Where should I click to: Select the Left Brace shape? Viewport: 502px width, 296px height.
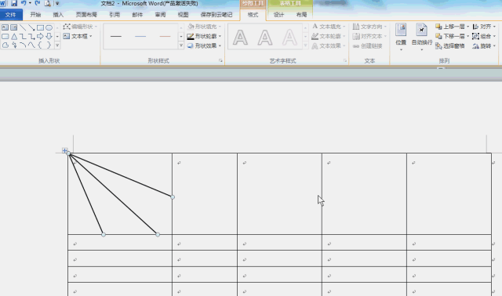click(40, 45)
